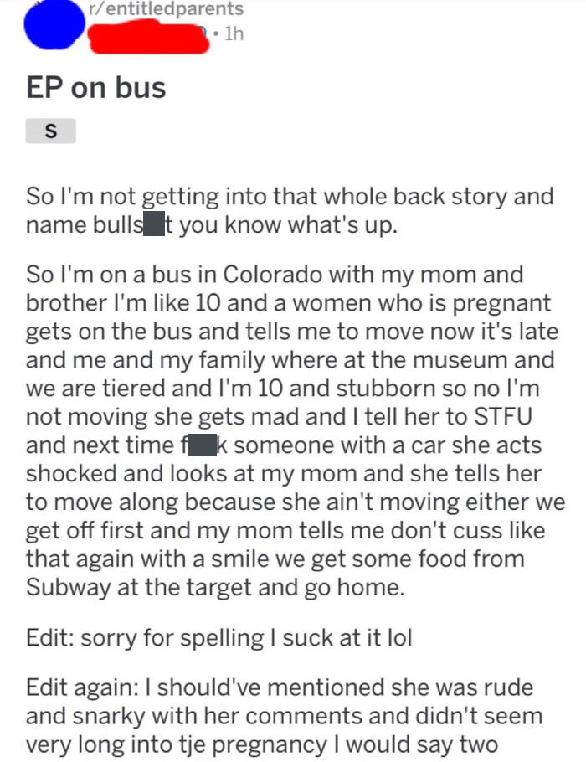Viewport: 586px width, 762px height.
Task: Click the "S" flair tag below the title
Action: [x=52, y=131]
